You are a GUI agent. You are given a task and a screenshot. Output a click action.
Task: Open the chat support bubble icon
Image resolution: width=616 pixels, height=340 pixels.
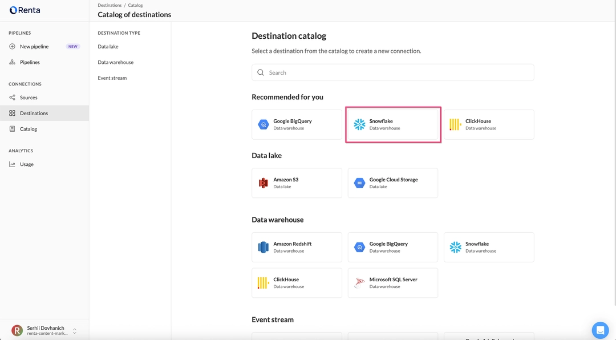click(x=600, y=330)
